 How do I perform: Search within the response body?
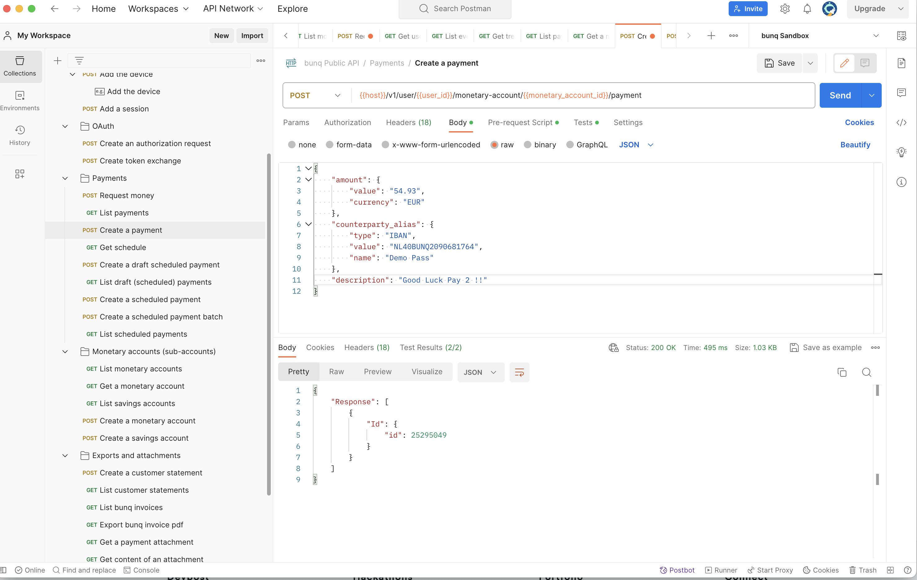pos(867,372)
